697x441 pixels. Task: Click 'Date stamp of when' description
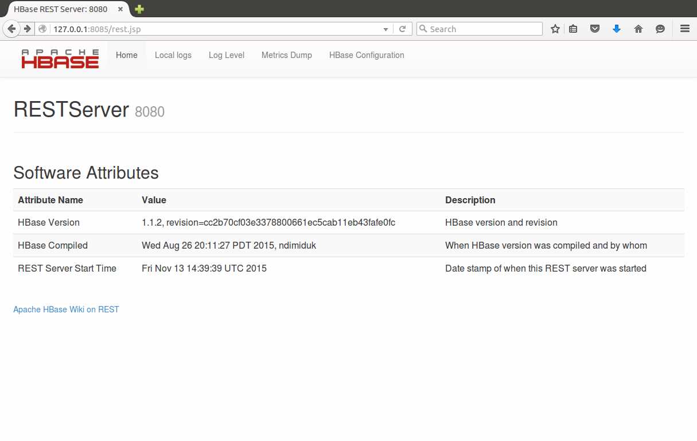[546, 268]
